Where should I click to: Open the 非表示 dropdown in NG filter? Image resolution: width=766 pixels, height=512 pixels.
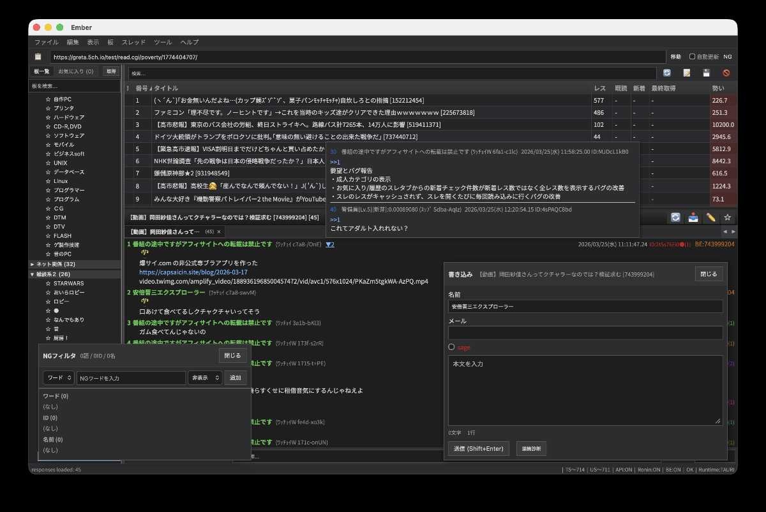click(205, 378)
